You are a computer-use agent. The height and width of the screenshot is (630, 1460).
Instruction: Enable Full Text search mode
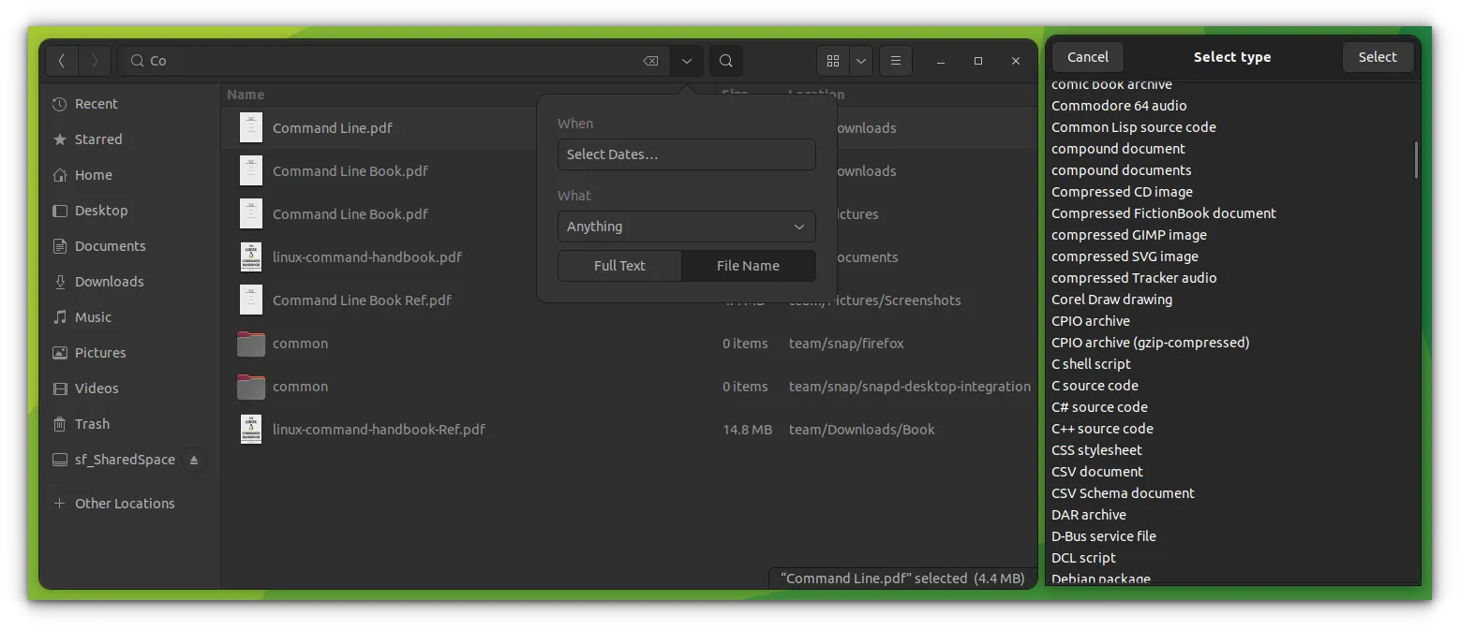619,266
